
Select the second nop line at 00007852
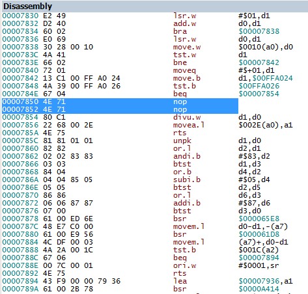[120, 109]
